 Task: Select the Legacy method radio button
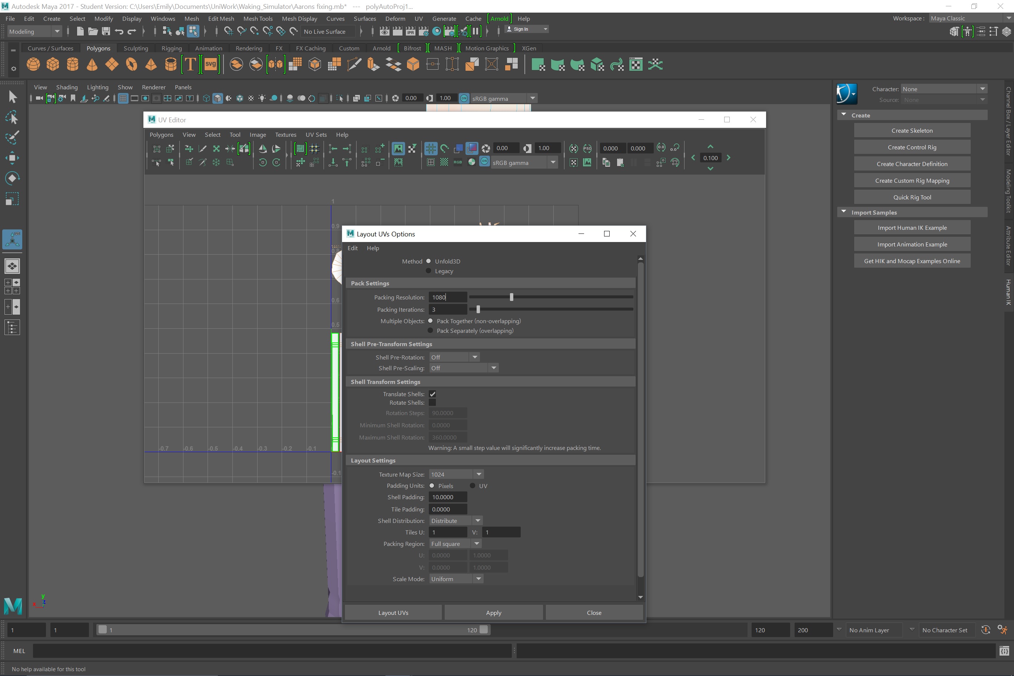pos(428,271)
